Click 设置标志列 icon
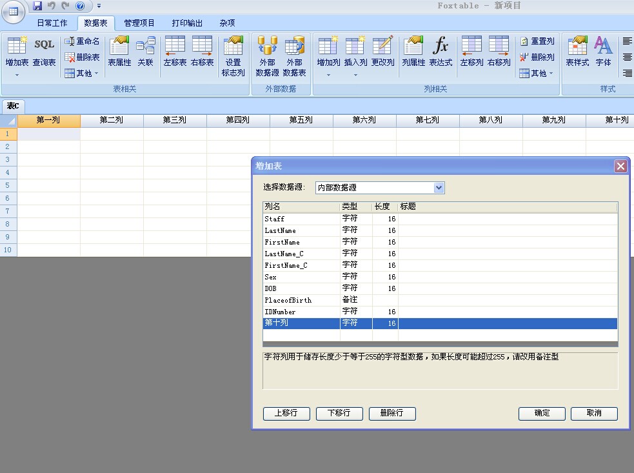The height and width of the screenshot is (473, 634). click(x=233, y=56)
